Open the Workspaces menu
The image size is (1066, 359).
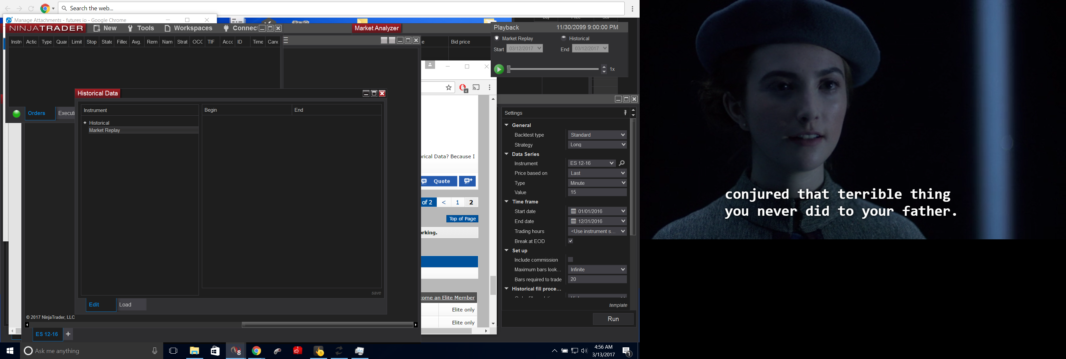(x=189, y=28)
